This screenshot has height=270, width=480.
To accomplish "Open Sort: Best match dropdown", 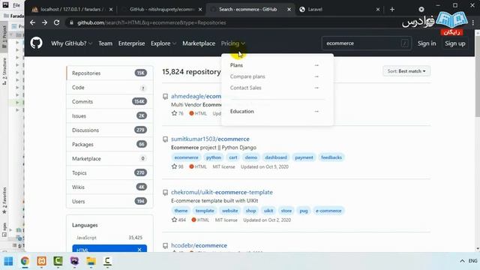I will pyautogui.click(x=406, y=71).
